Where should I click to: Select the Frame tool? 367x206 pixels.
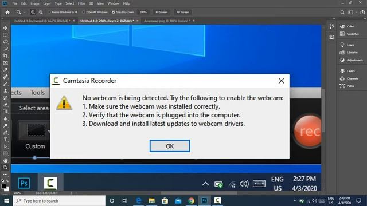click(x=5, y=63)
